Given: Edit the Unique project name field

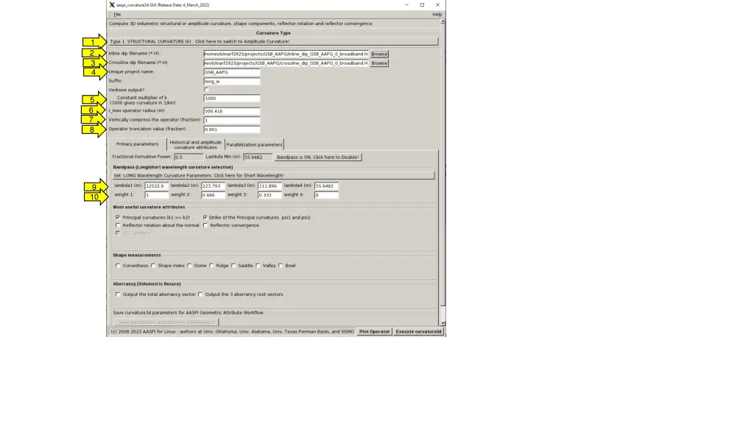Looking at the screenshot, I should point(231,72).
